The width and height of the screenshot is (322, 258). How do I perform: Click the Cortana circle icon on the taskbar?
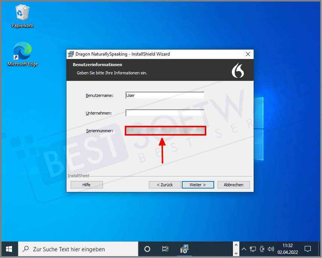tap(147, 249)
